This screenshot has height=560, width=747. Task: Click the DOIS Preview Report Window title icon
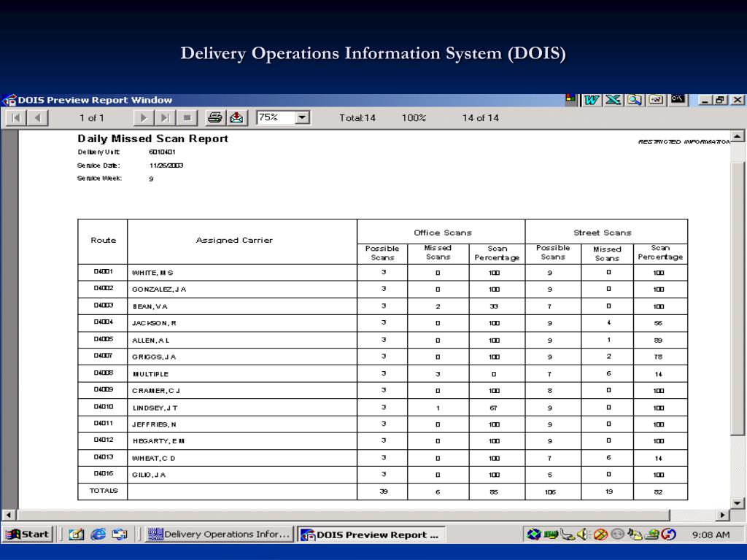[x=9, y=100]
